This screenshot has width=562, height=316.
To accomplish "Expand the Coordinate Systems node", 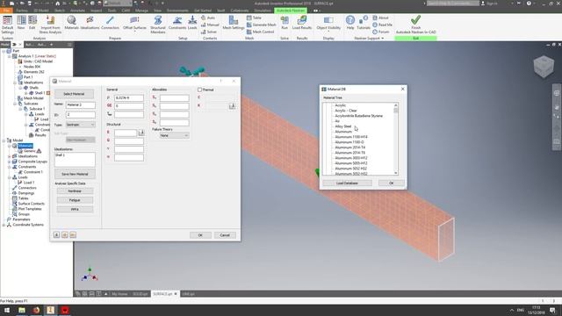I will click(4, 225).
